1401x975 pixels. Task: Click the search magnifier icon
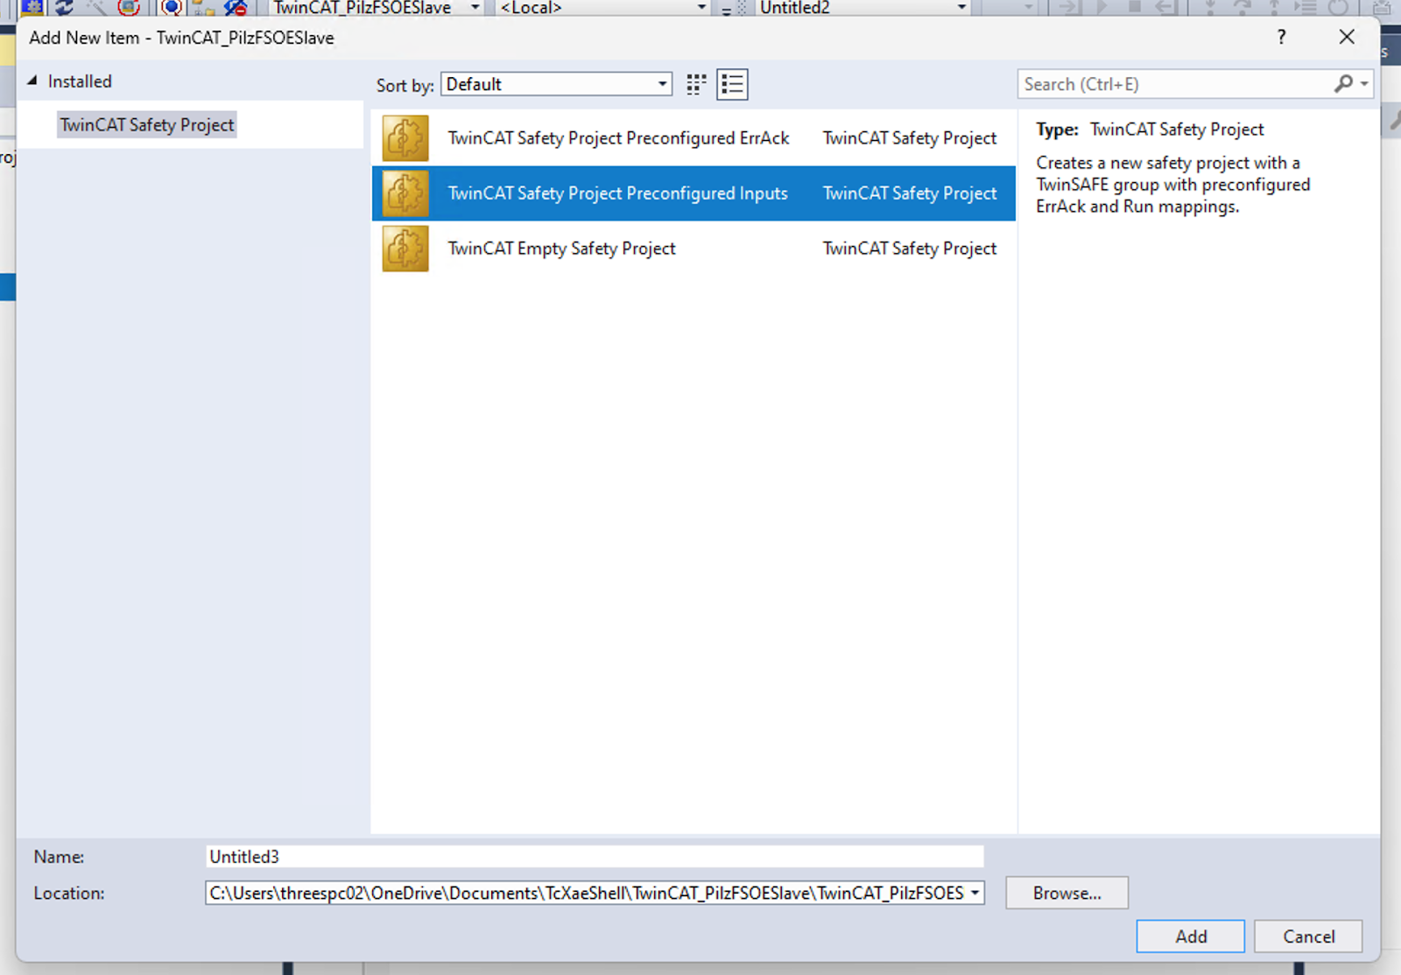coord(1343,84)
